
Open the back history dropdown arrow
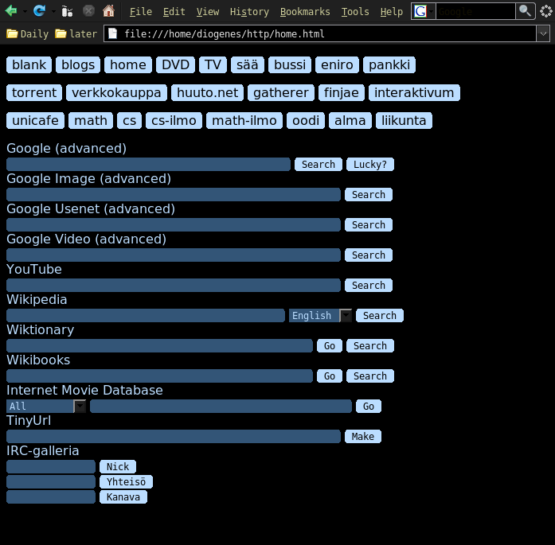tap(25, 12)
